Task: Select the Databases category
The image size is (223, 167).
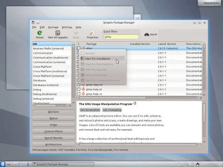Action: click(52, 80)
